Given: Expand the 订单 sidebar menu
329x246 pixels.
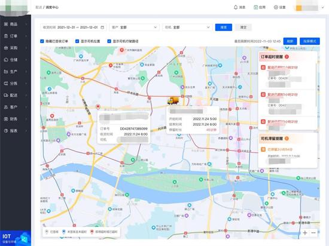Looking at the screenshot, I should coord(16,36).
